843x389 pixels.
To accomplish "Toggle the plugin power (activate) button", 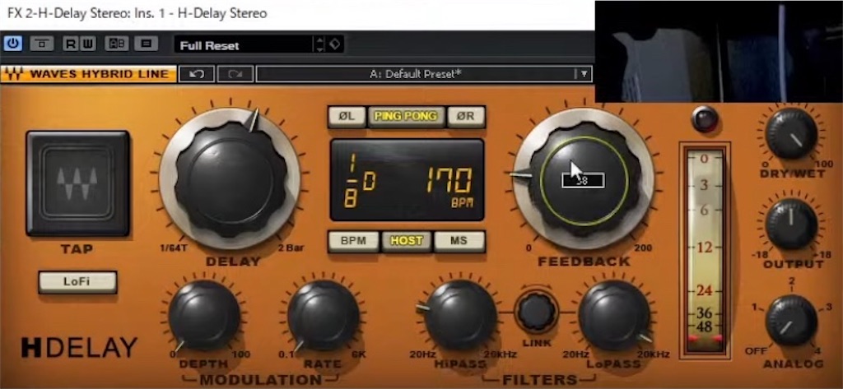I will pos(12,44).
